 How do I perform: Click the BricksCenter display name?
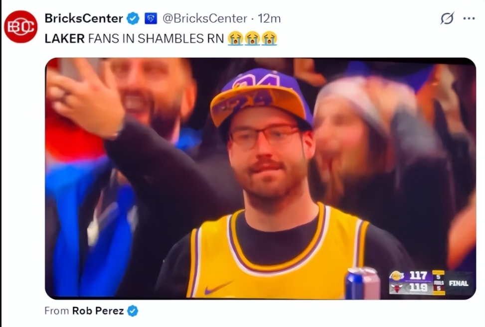tap(84, 18)
